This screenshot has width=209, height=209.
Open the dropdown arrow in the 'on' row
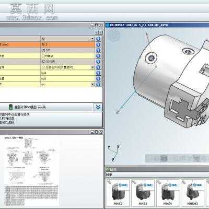[x=92, y=84]
